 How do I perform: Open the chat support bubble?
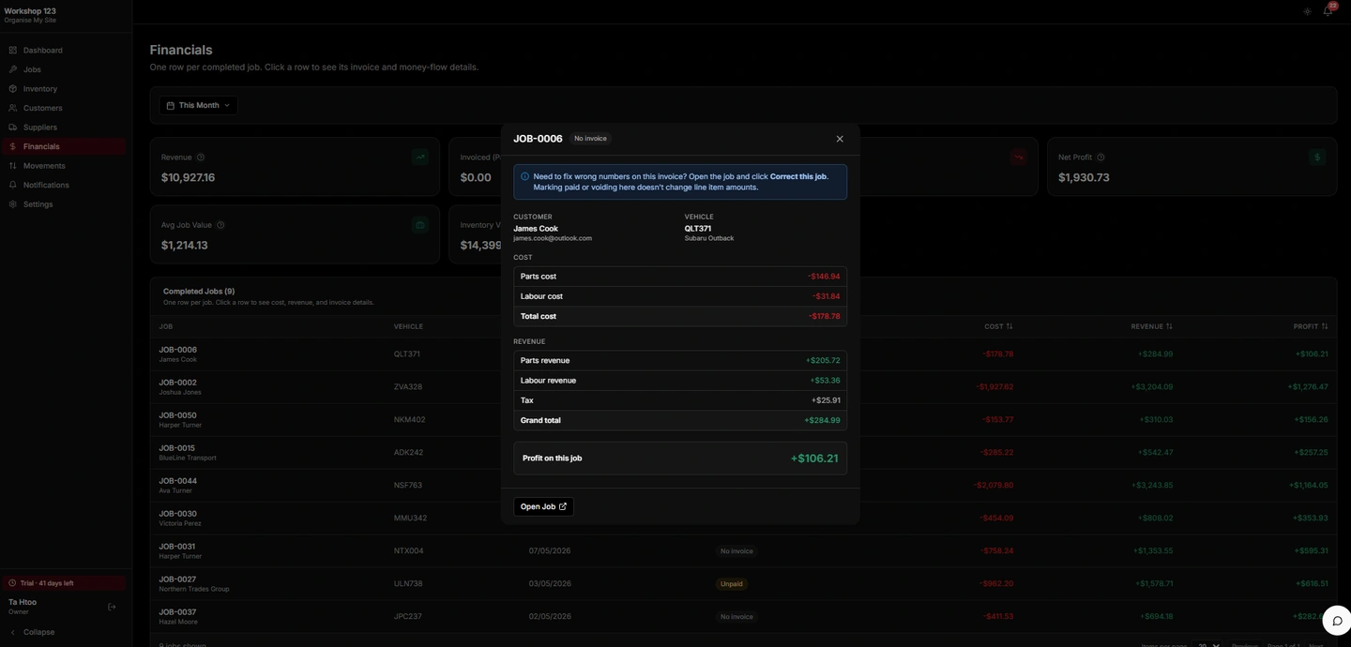tap(1337, 621)
